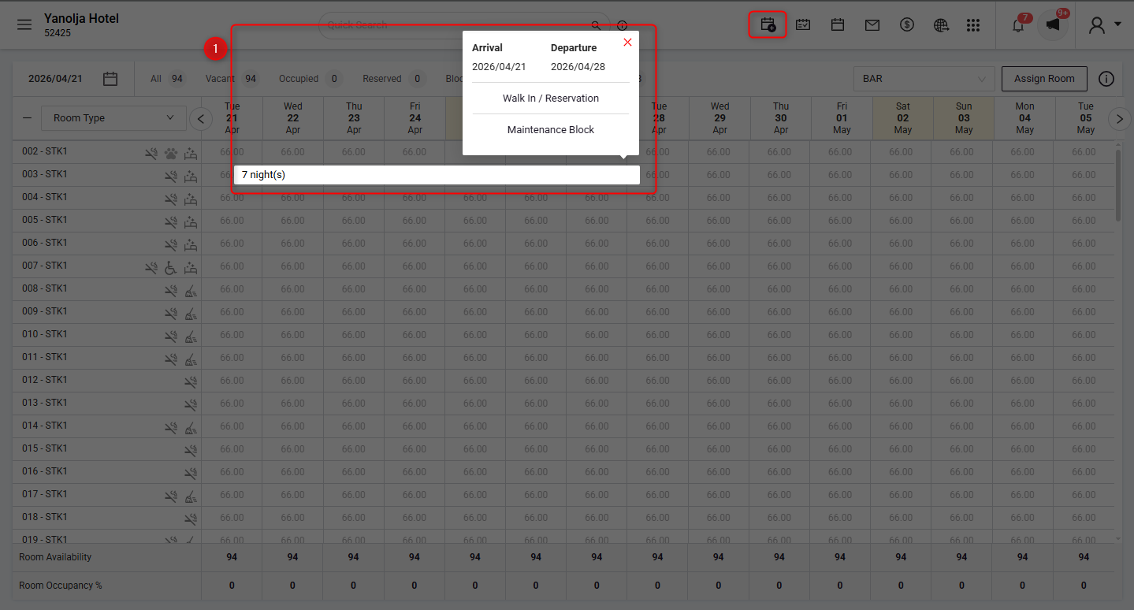Click the no-smoking icon on room 016
1134x610 pixels.
(x=190, y=474)
